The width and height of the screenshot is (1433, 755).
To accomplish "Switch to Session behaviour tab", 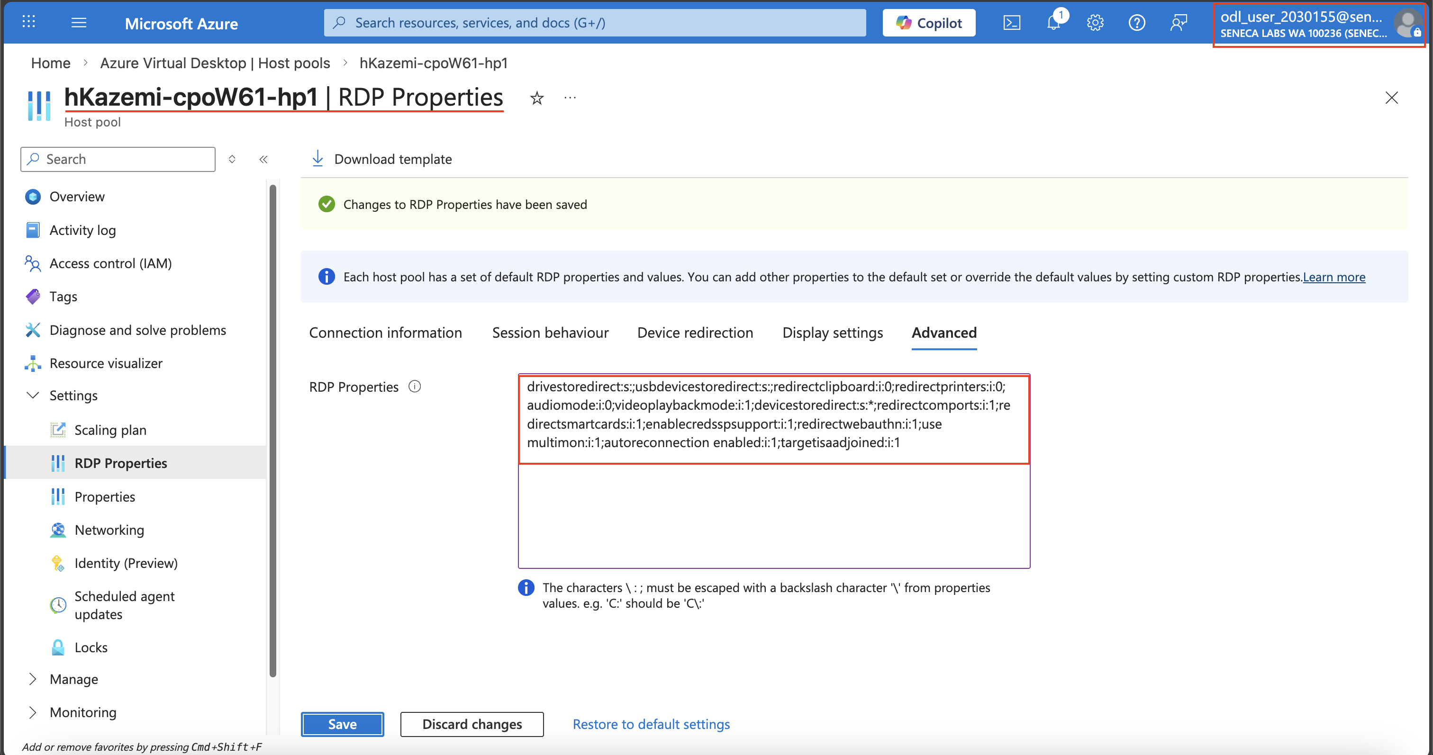I will pos(550,333).
